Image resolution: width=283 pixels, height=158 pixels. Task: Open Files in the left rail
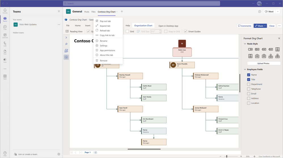[x=5, y=52]
